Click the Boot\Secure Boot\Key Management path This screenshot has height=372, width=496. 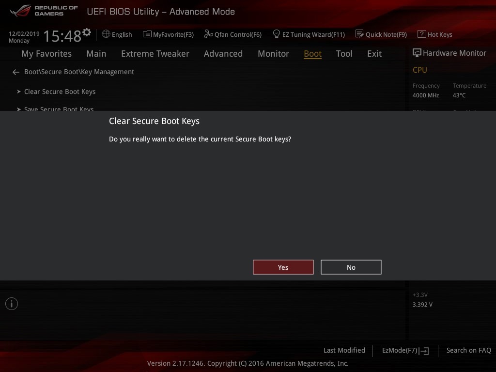point(79,72)
